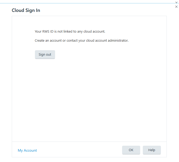Click the RWS ID not linked message
This screenshot has height=162, width=179.
pos(70,32)
